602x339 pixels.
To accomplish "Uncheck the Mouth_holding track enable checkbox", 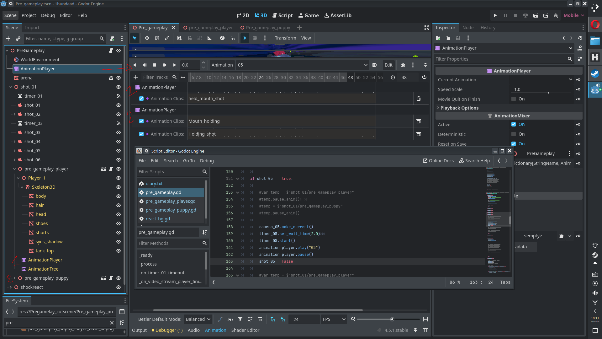I will click(141, 121).
